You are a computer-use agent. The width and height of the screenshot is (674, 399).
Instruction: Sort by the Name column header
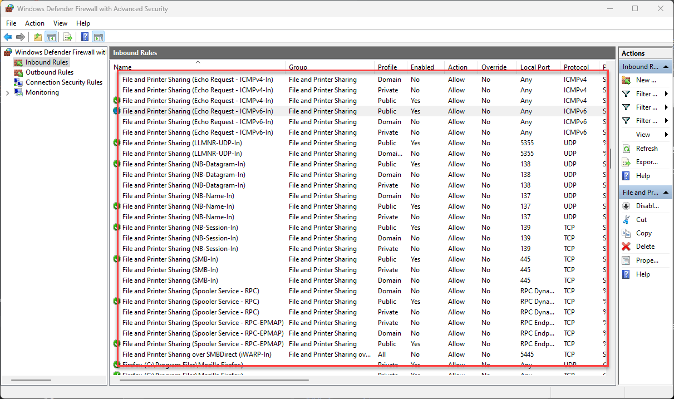pos(198,67)
